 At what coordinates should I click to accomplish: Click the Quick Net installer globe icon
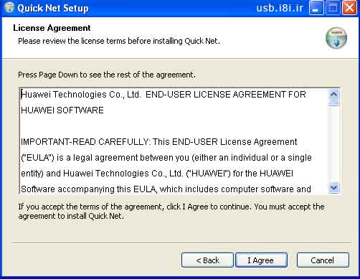(x=336, y=38)
